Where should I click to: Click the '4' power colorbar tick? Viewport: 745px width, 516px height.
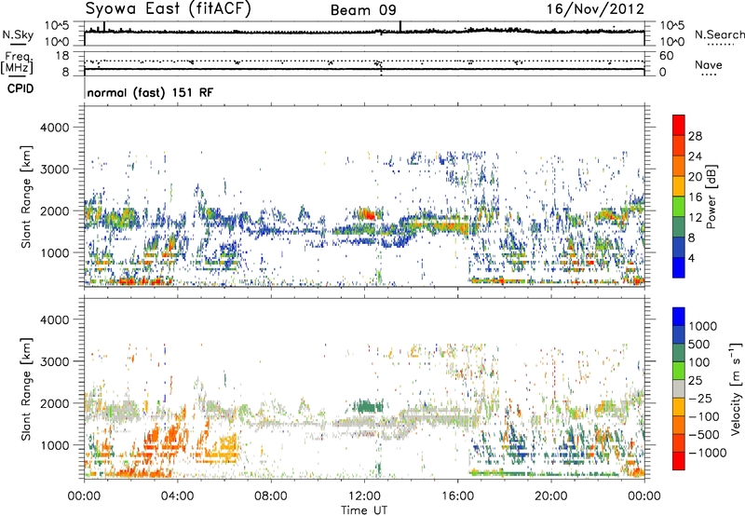[x=691, y=258]
